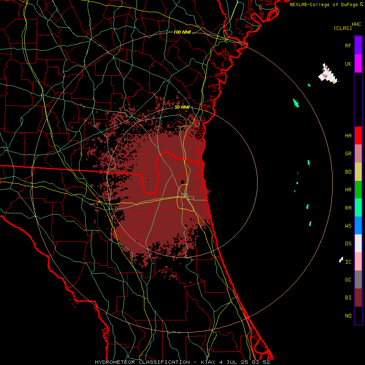The height and width of the screenshot is (365, 365).
Task: Click the dark green HR legend swatch
Action: (358, 189)
